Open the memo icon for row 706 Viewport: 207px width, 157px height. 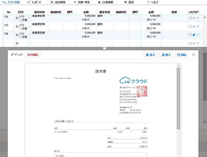pos(190,35)
